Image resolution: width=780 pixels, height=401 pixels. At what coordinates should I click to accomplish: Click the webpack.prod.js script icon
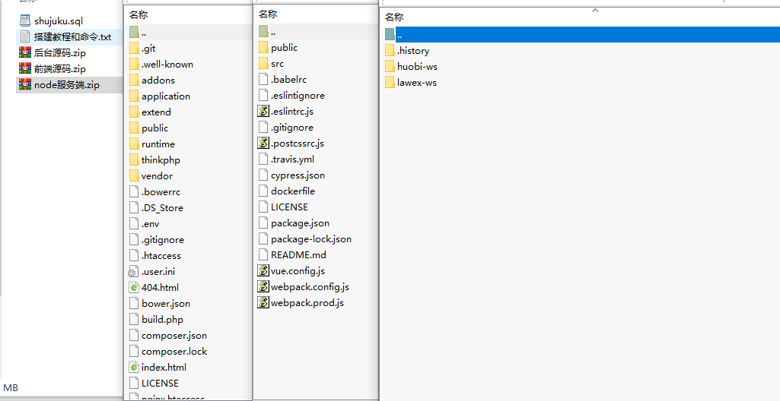263,302
